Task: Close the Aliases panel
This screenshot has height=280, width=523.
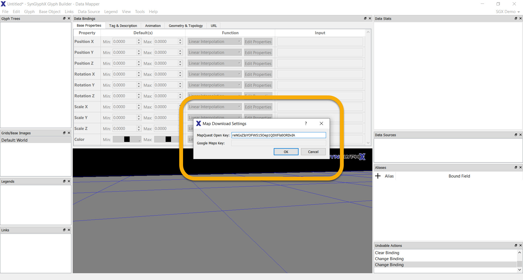Action: tap(521, 167)
